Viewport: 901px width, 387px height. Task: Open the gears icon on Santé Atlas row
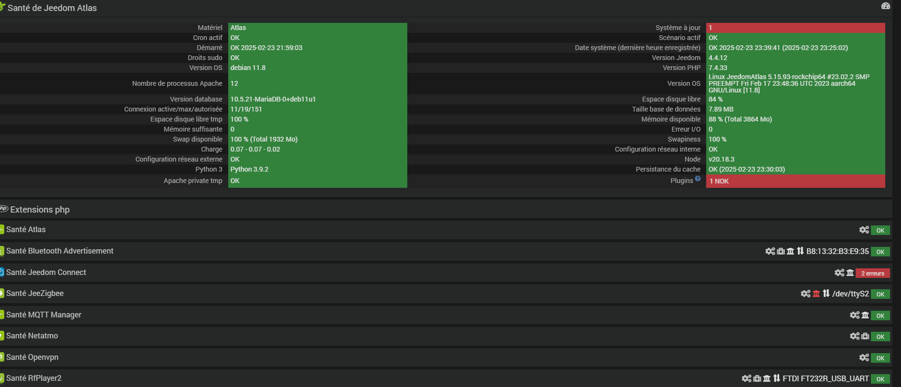coord(864,230)
